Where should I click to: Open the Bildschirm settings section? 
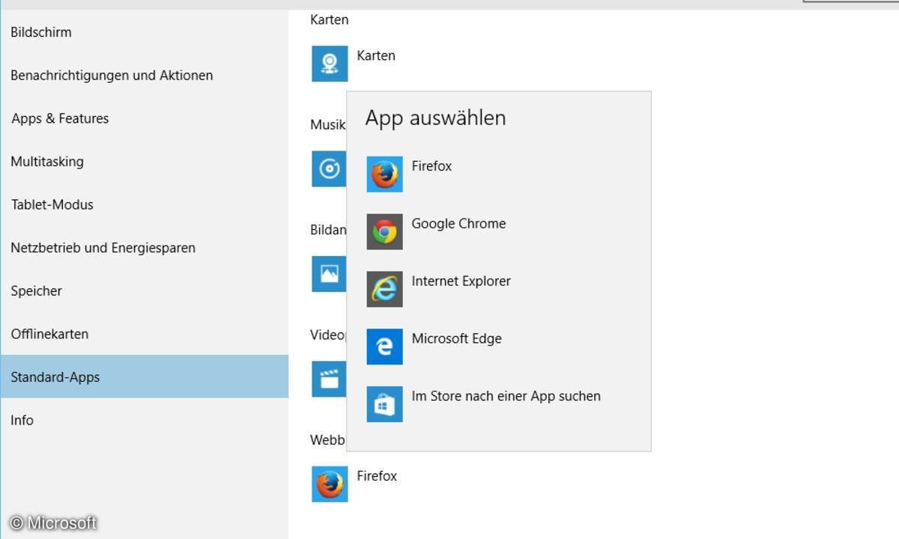point(145,32)
